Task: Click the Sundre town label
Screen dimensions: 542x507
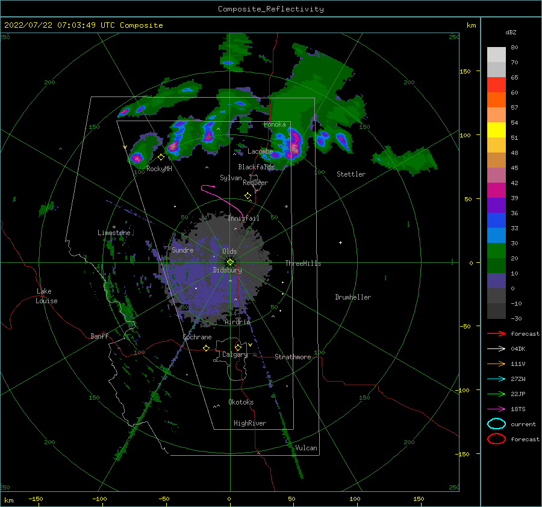Action: [x=182, y=250]
